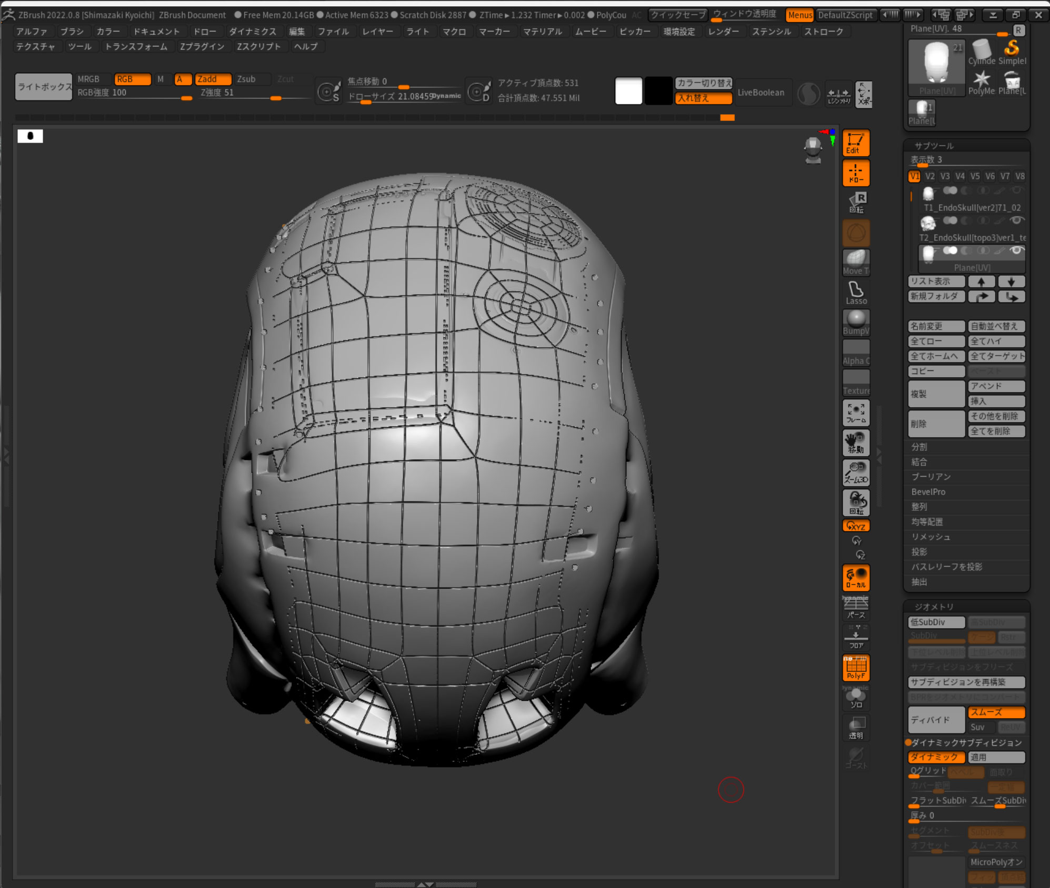Open the Alpha Off selector
Image resolution: width=1050 pixels, height=888 pixels.
[856, 352]
